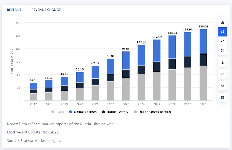Click the 2020 bar's blue casinos segment
Image resolution: width=232 pixels, height=150 pixels.
pyautogui.click(x=80, y=77)
